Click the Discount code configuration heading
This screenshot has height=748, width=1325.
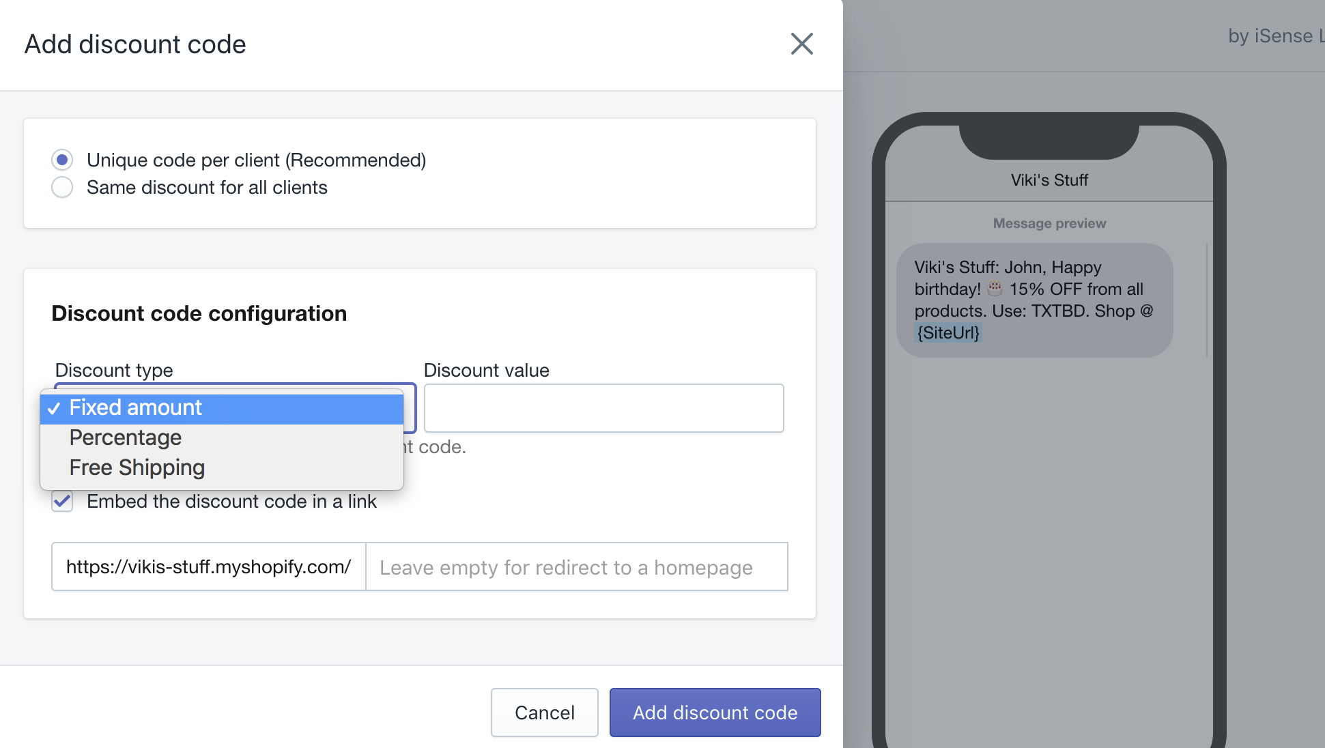click(x=199, y=313)
